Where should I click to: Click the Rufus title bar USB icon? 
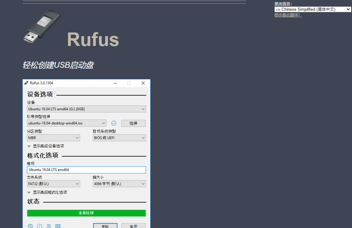pos(26,83)
